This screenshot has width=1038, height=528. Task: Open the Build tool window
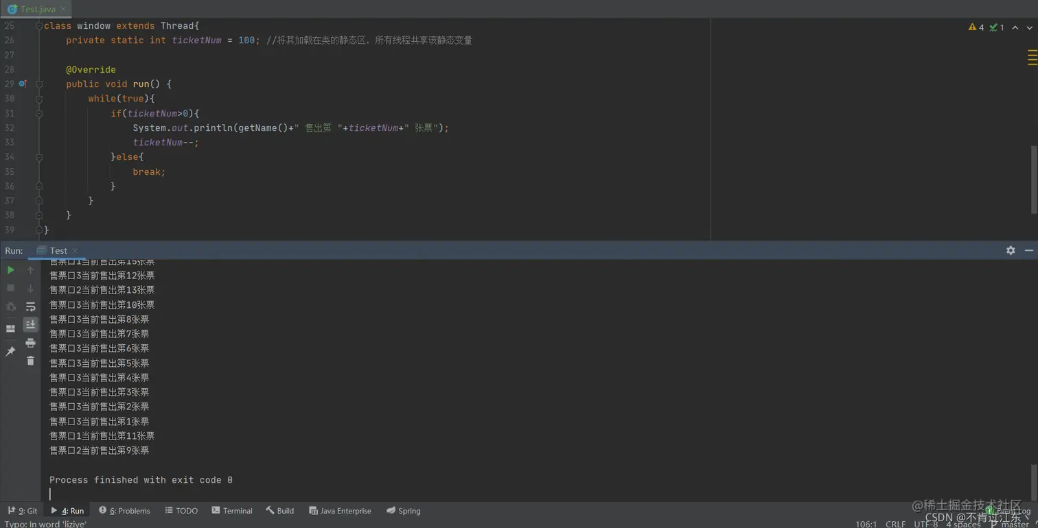pyautogui.click(x=280, y=511)
